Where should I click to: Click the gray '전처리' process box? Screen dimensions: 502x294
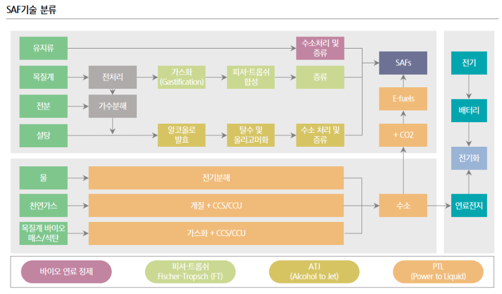tap(113, 77)
